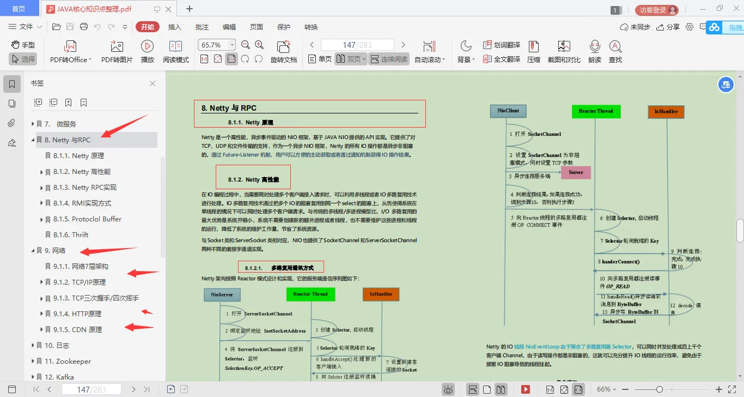Viewport: 744px width, 397px height.
Task: Switch to the 编辑 tab
Action: coord(229,27)
